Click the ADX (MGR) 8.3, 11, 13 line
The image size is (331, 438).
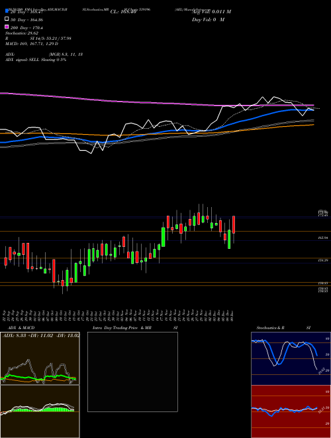(x=44, y=54)
